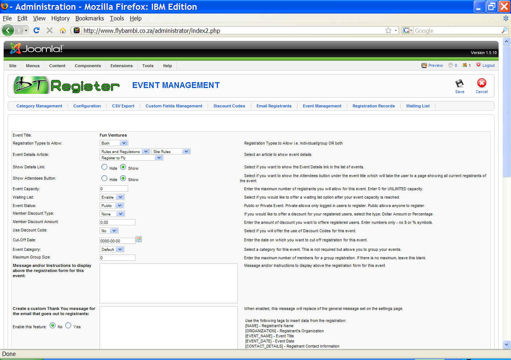Click the browser Back arrow button
The width and height of the screenshot is (511, 360).
[8, 30]
